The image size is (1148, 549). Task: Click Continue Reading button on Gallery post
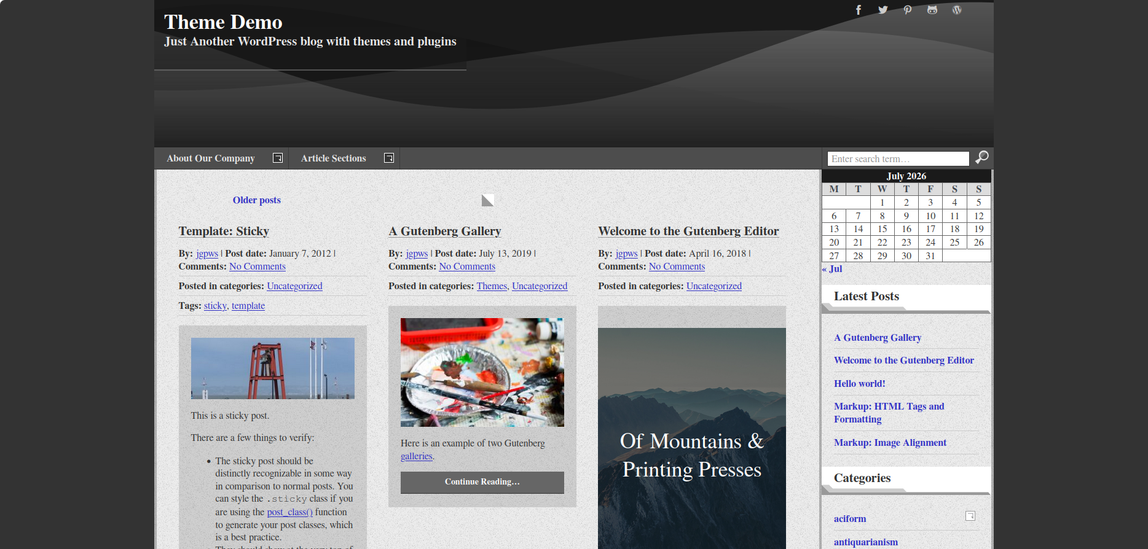tap(482, 482)
